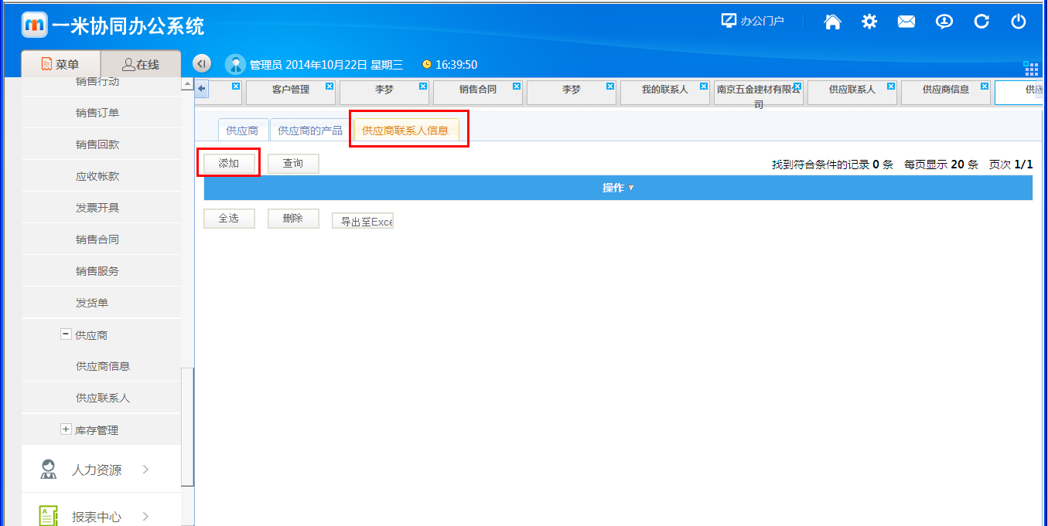Expand the 人力资源 section chevron
Screen dimensions: 1048x526
145,469
